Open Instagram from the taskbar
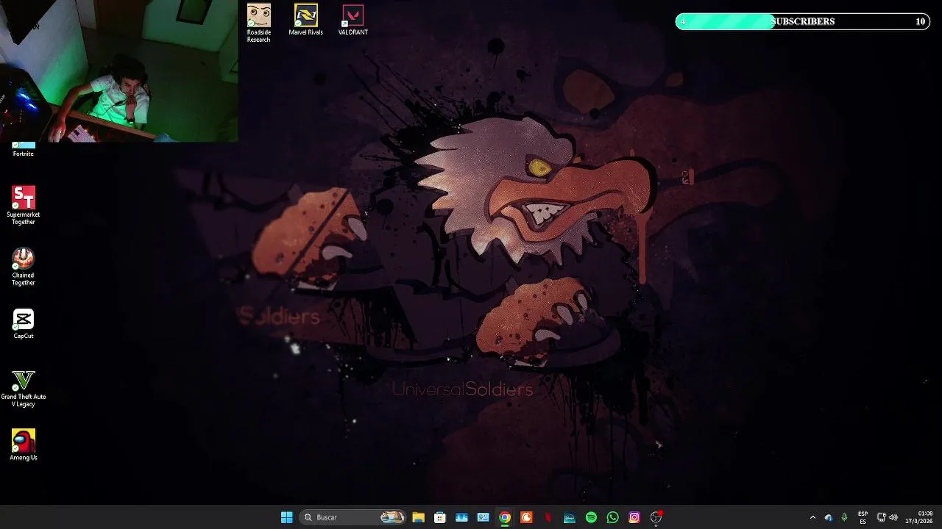 [x=634, y=517]
